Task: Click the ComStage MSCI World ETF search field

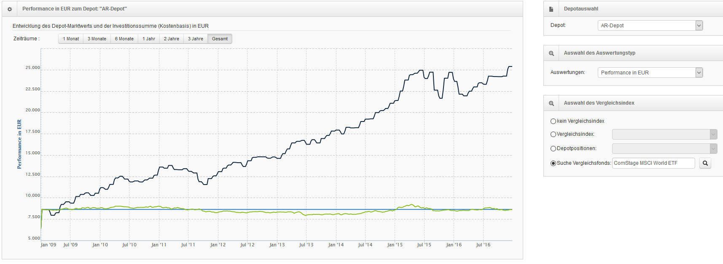Action: pos(653,163)
